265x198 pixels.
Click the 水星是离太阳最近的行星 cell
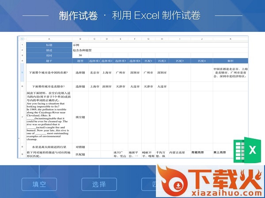(x=49, y=147)
